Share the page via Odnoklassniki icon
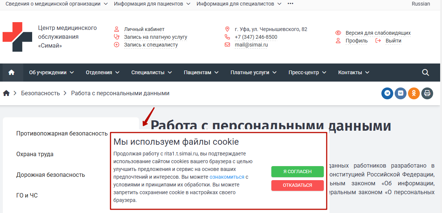This screenshot has width=442, height=213. (414, 93)
